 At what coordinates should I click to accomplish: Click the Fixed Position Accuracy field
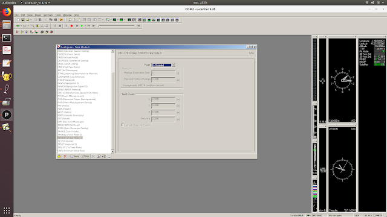coord(163,119)
